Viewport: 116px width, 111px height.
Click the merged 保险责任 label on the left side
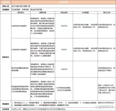coord(6,57)
